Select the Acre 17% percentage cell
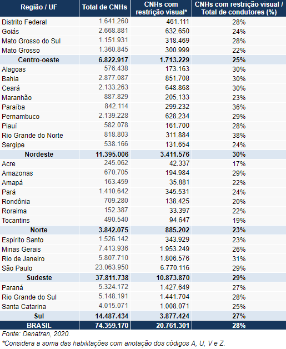The image size is (286, 349). [239, 164]
